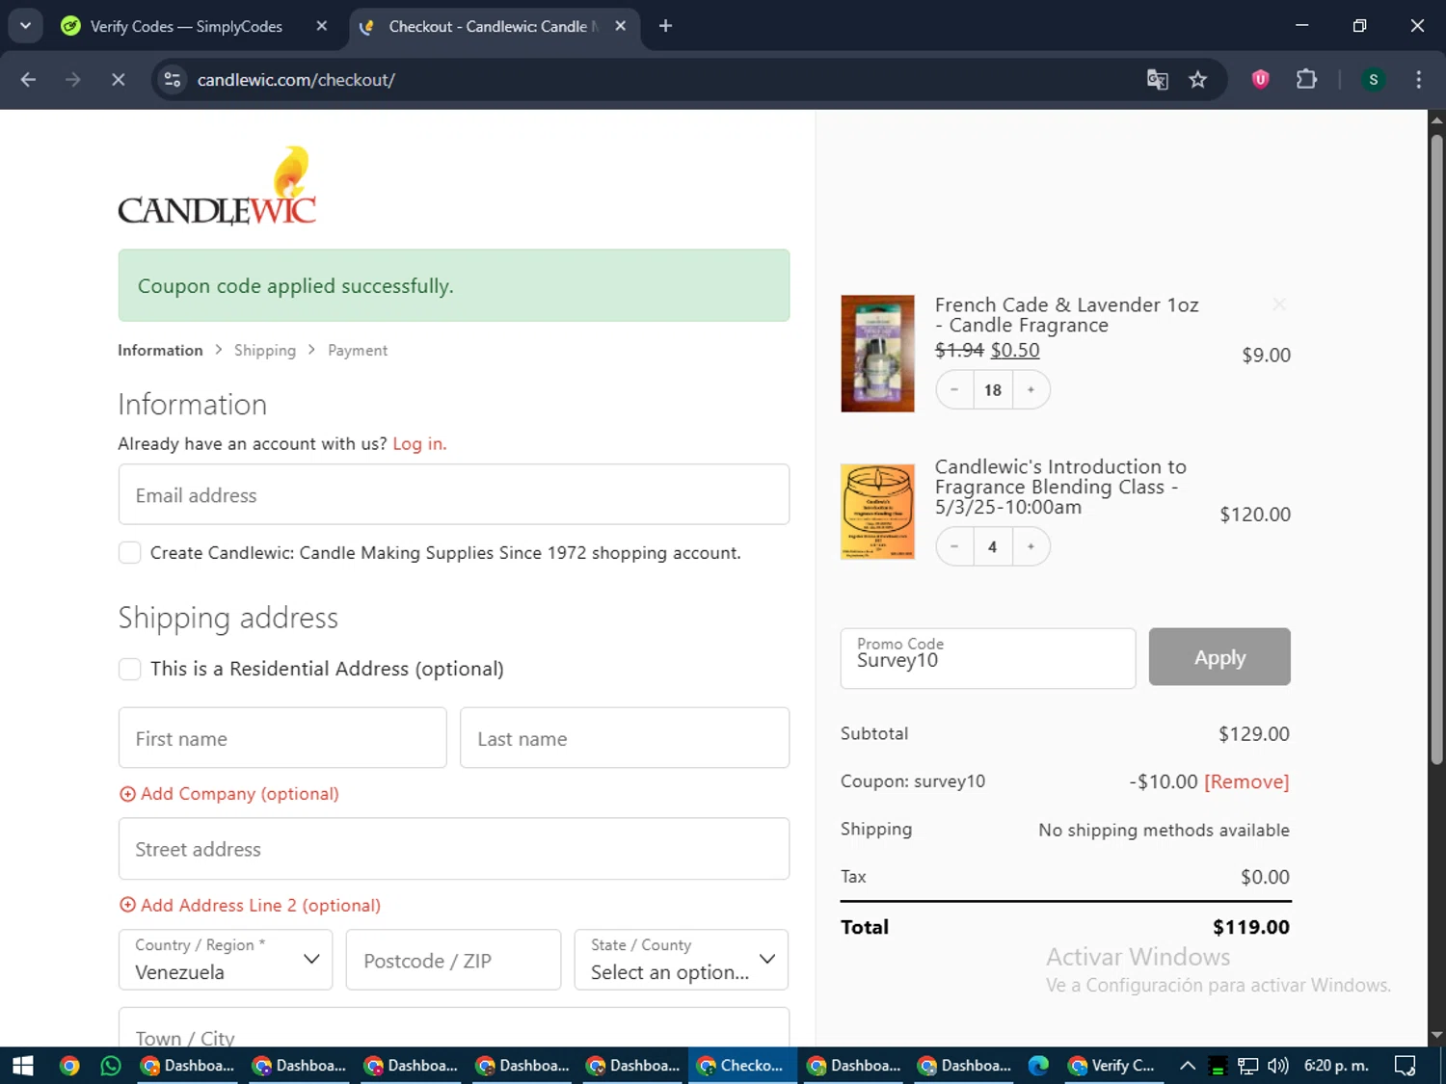Focus the Postcode / ZIP field
The image size is (1446, 1084).
(x=453, y=960)
